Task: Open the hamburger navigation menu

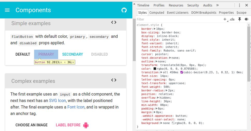Action: click(7, 10)
